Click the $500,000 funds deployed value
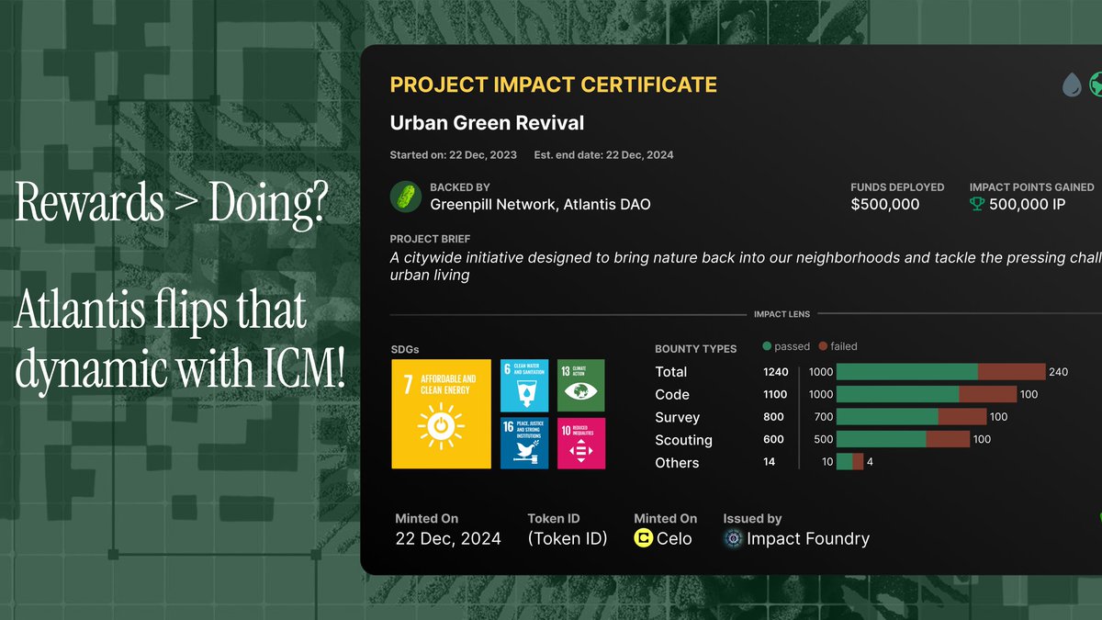 click(x=885, y=204)
